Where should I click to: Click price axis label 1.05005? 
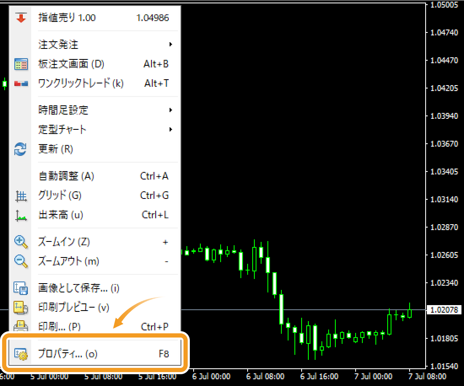click(444, 5)
